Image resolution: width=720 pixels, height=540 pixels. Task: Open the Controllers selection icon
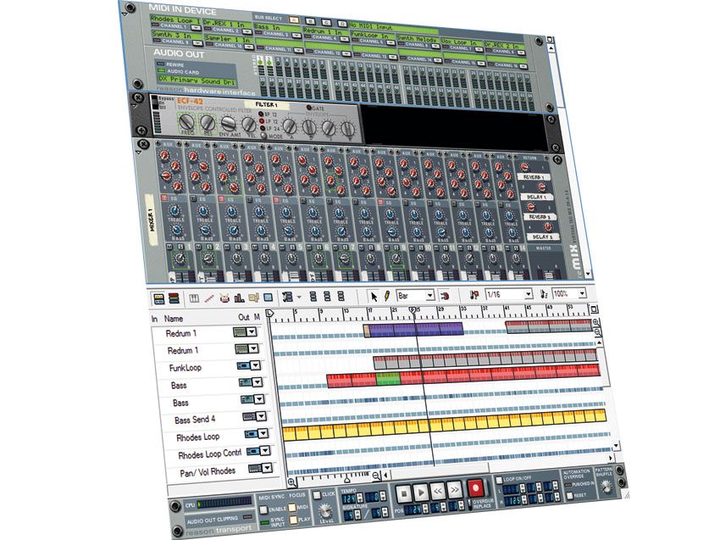(288, 297)
